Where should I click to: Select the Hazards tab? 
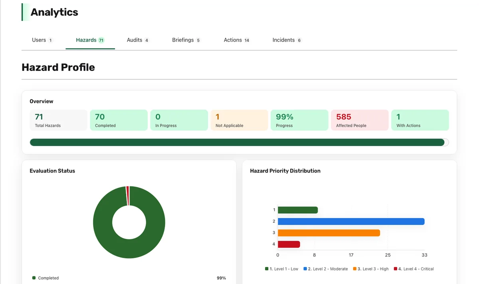pos(90,40)
